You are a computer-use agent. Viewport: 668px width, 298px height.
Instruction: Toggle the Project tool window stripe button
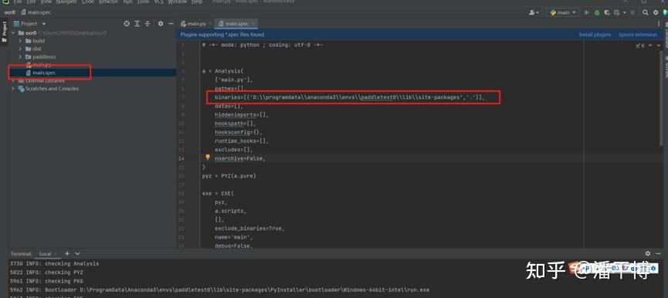5,31
